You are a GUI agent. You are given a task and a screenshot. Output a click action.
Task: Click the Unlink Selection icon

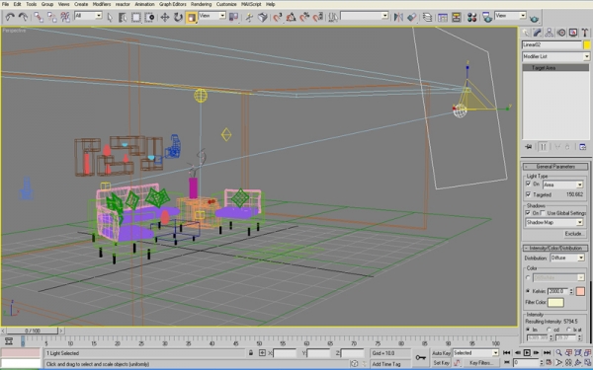51,17
